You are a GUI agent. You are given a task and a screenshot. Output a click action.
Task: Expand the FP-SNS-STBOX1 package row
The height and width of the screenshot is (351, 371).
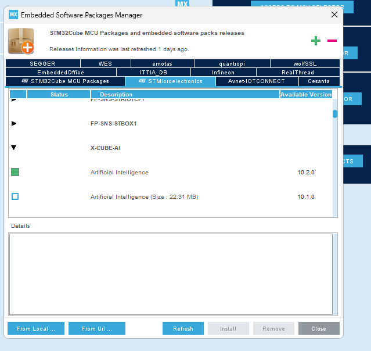[14, 123]
